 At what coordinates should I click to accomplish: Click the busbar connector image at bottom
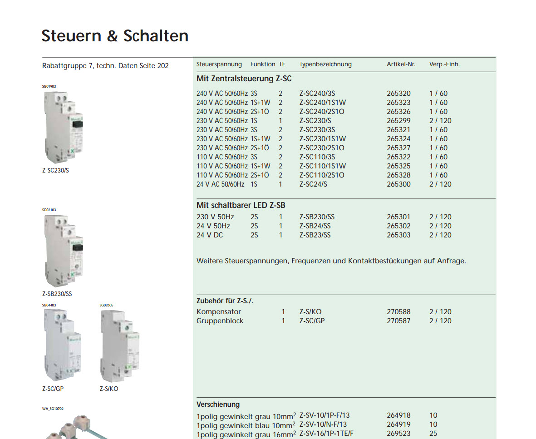tap(77, 426)
